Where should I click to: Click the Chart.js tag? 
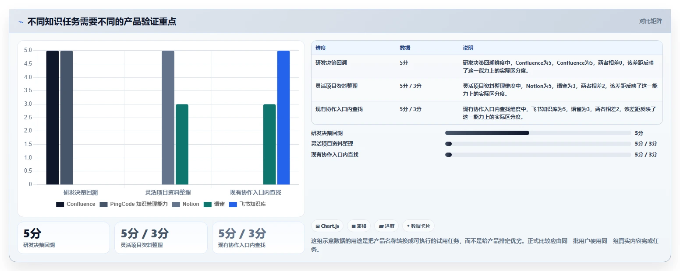point(327,226)
